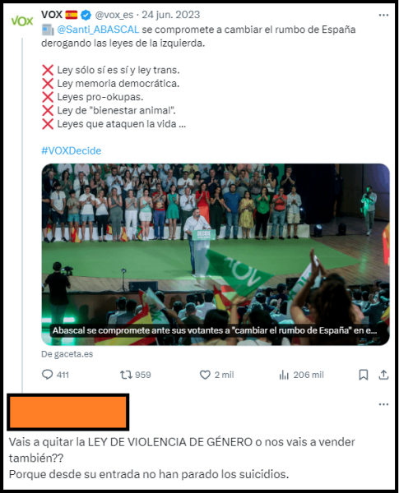Open the #VOXDecide hashtag

pyautogui.click(x=72, y=150)
